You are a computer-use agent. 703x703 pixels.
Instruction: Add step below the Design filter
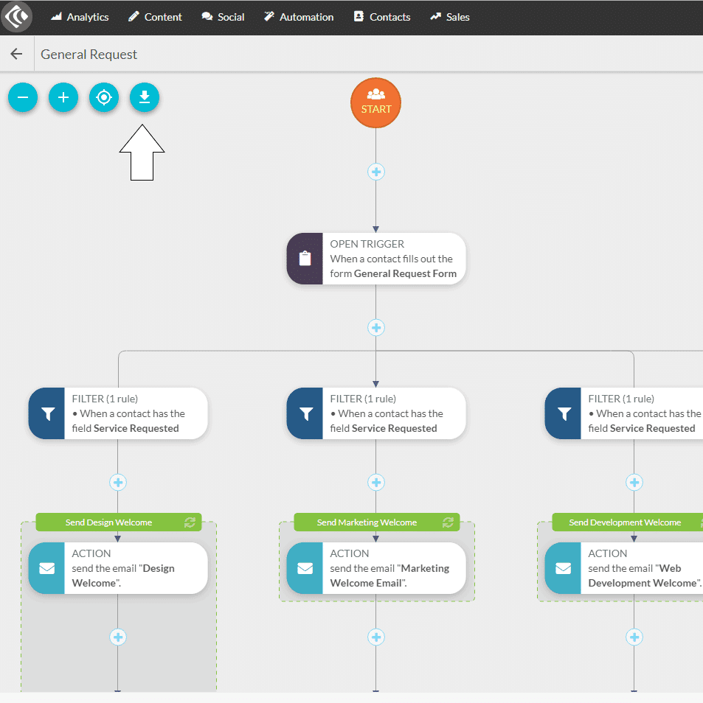(118, 483)
